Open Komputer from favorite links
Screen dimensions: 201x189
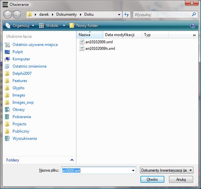[21, 59]
